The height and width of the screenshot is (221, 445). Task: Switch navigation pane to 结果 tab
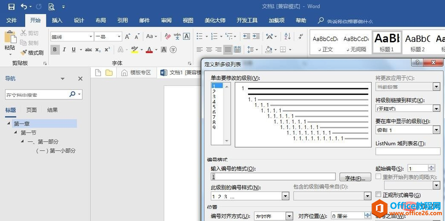[53, 110]
